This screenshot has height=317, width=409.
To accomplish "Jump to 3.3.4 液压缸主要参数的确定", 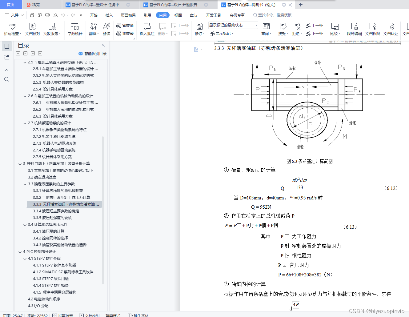I will (x=56, y=211).
